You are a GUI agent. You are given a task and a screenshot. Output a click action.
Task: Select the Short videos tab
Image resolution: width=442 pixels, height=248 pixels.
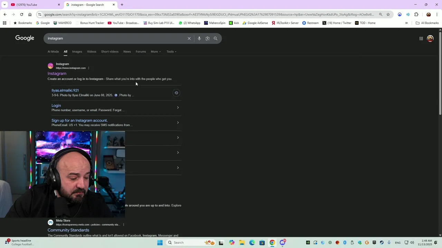[x=110, y=52]
